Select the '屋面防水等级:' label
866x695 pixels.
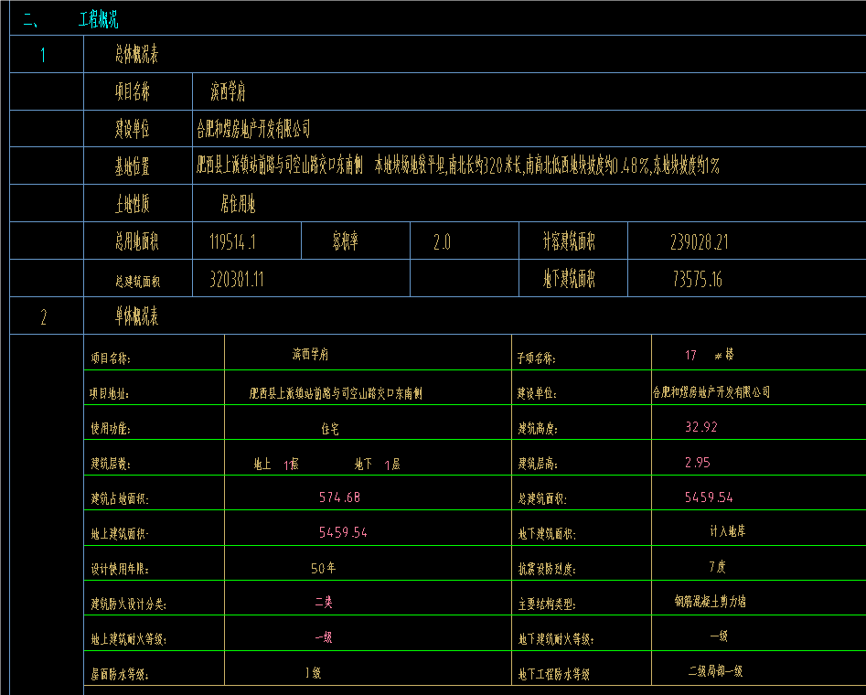(120, 675)
